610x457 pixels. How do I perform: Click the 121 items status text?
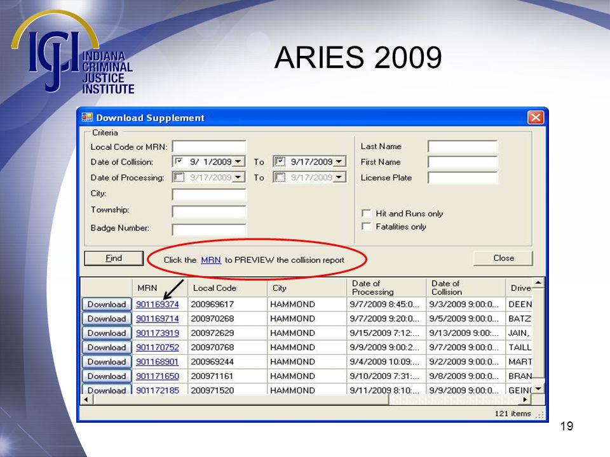pyautogui.click(x=513, y=413)
